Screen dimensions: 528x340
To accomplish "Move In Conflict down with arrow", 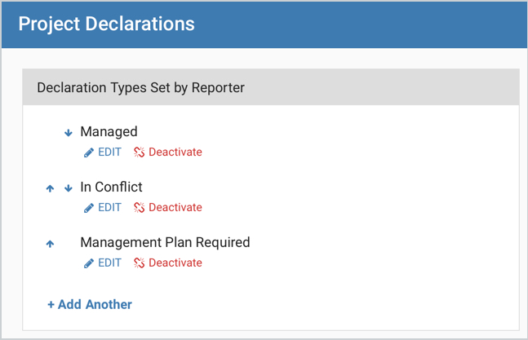I will point(69,188).
